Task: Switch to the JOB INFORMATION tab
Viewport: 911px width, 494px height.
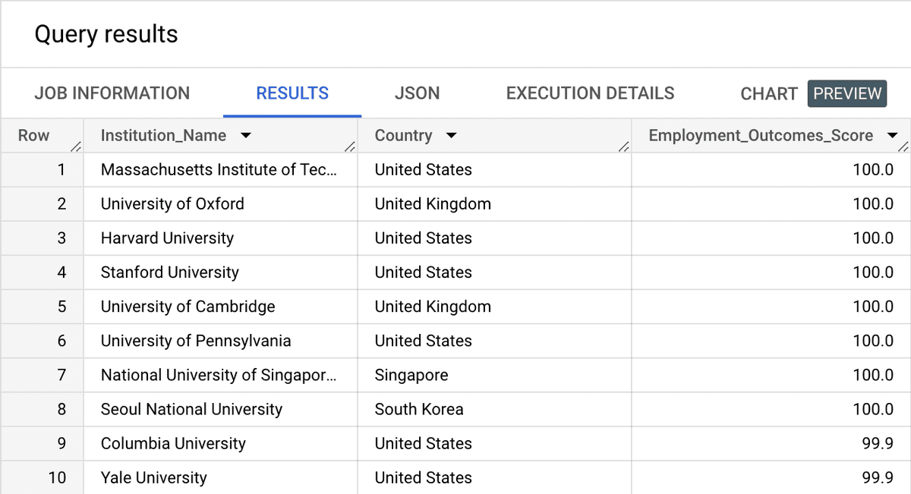Action: (112, 93)
